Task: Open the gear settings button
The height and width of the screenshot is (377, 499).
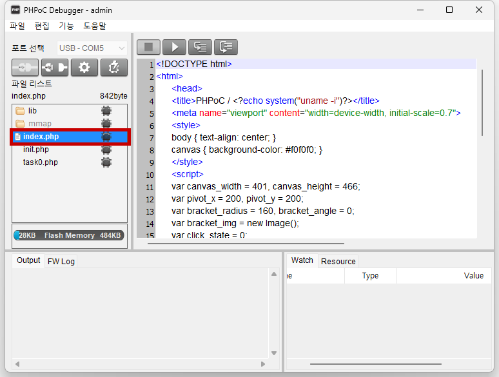Action: click(84, 68)
